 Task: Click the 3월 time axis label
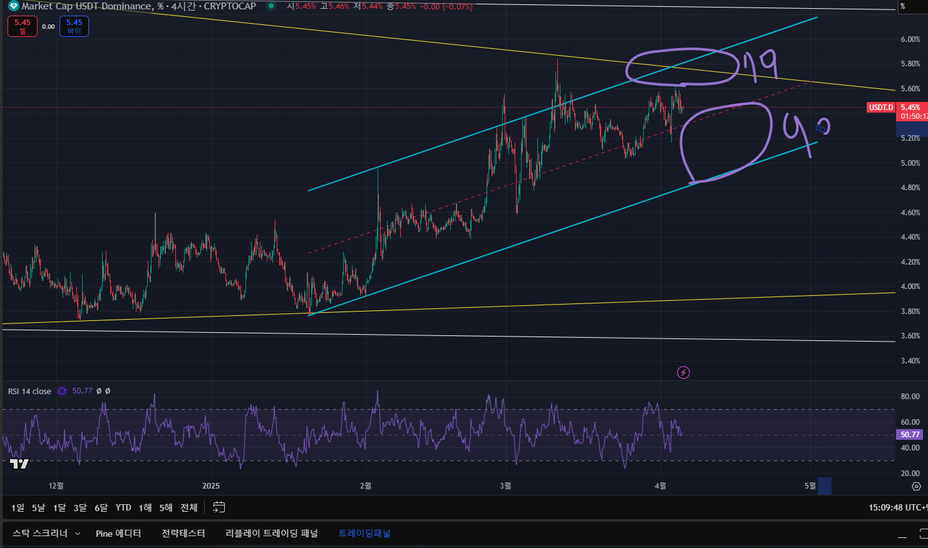(x=505, y=486)
